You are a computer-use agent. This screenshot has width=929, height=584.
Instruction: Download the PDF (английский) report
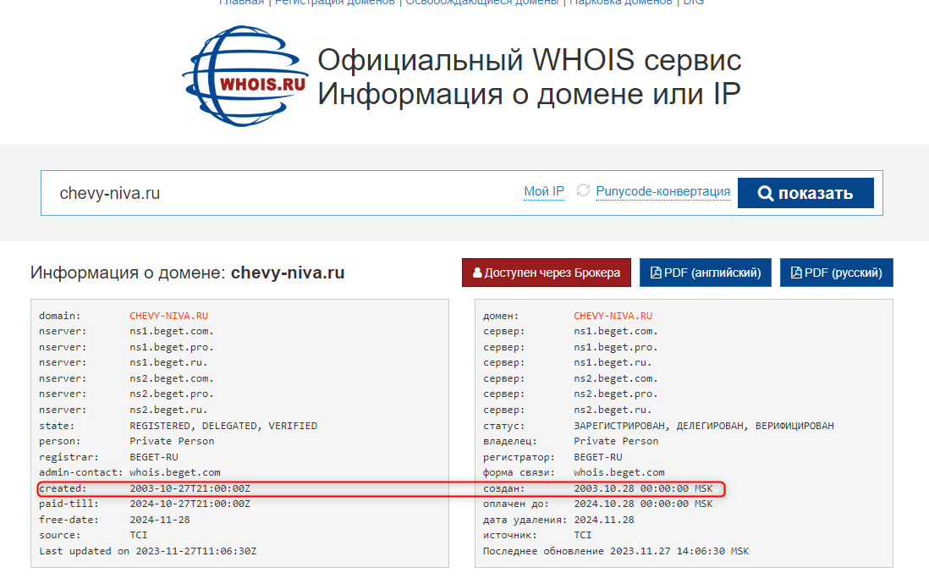pyautogui.click(x=705, y=273)
